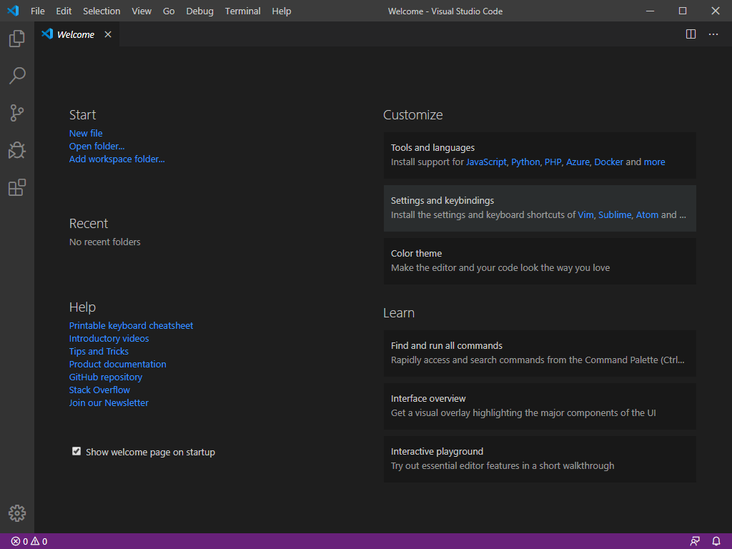The width and height of the screenshot is (732, 549).
Task: Open the Debug view in activity bar
Action: 17,150
